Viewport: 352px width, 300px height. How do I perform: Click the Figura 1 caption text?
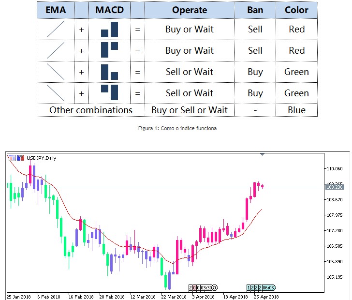coord(176,128)
